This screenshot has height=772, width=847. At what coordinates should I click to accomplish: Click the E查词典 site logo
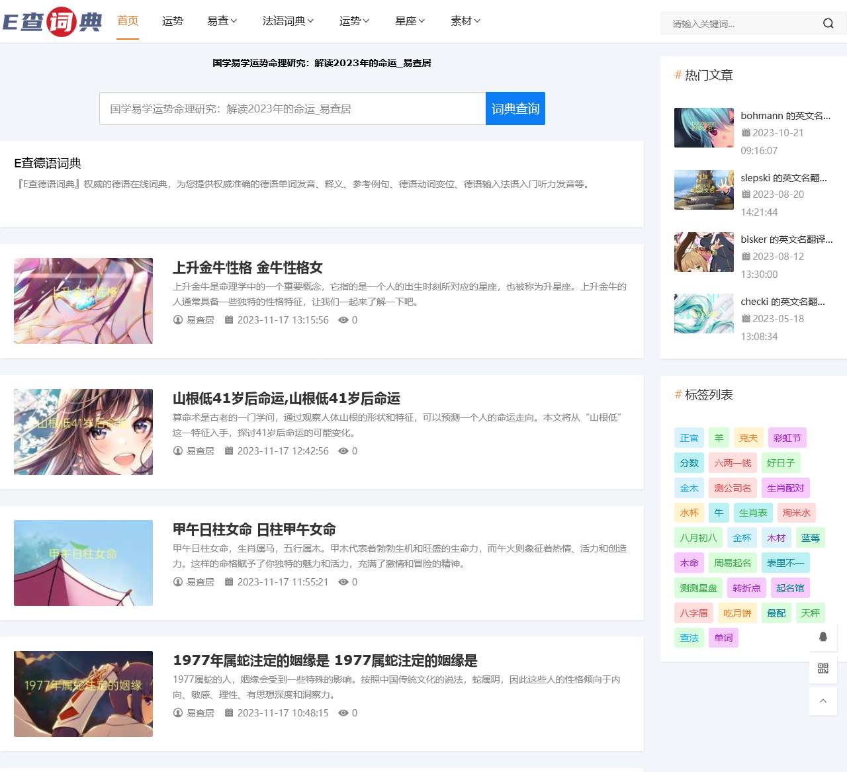52,22
